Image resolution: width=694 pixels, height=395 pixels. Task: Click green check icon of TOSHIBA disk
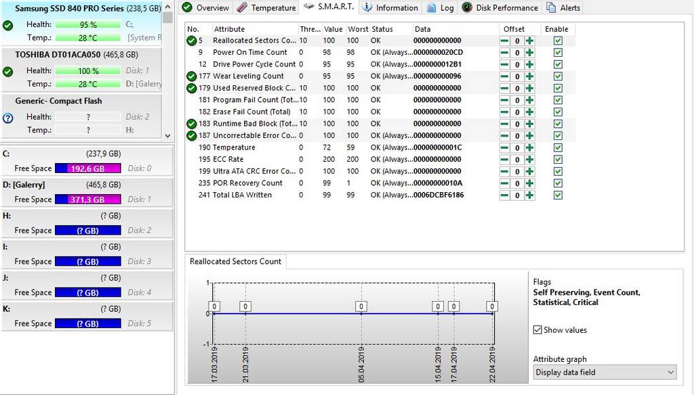(8, 71)
